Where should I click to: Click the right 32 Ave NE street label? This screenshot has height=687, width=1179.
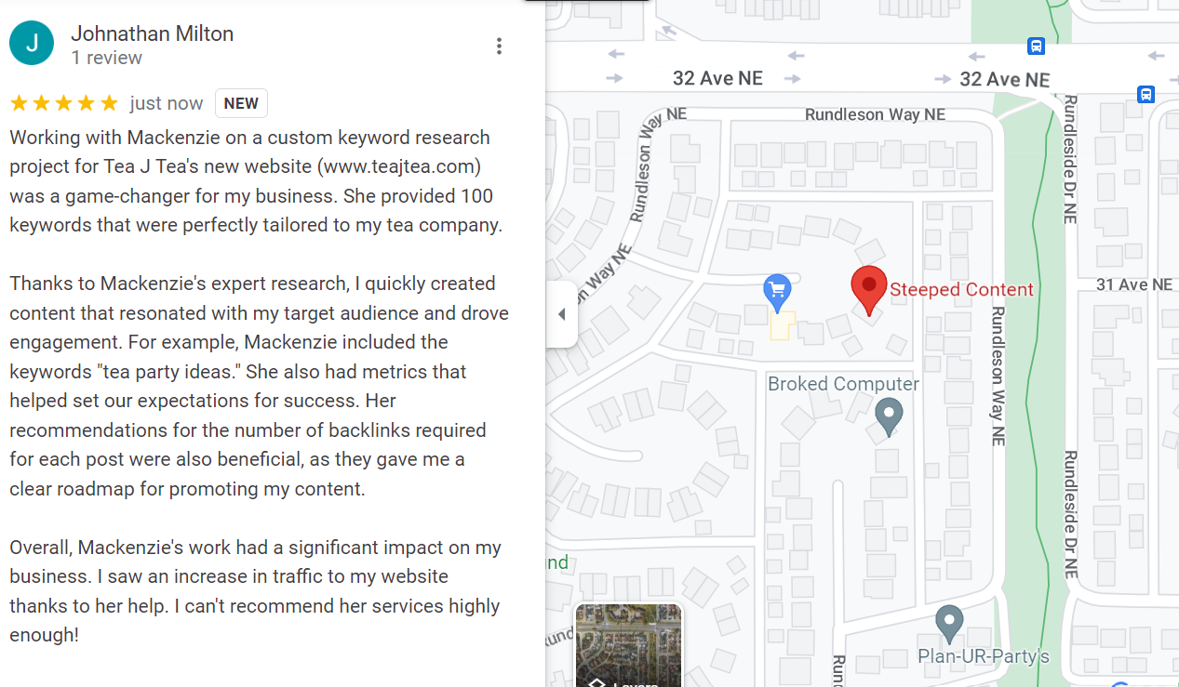[x=1005, y=79]
